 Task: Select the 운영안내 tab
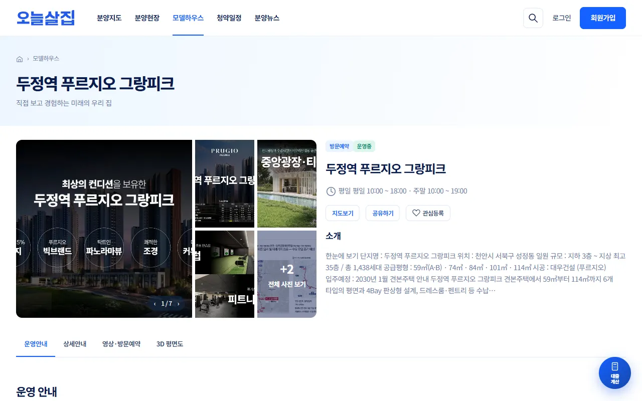point(36,344)
